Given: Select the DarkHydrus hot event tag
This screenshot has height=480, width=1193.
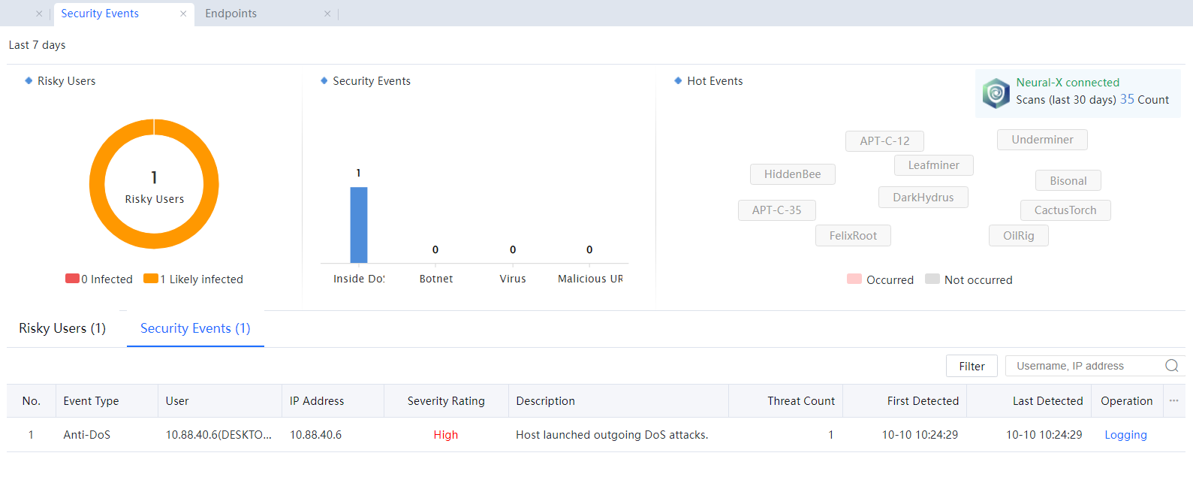Looking at the screenshot, I should [923, 198].
